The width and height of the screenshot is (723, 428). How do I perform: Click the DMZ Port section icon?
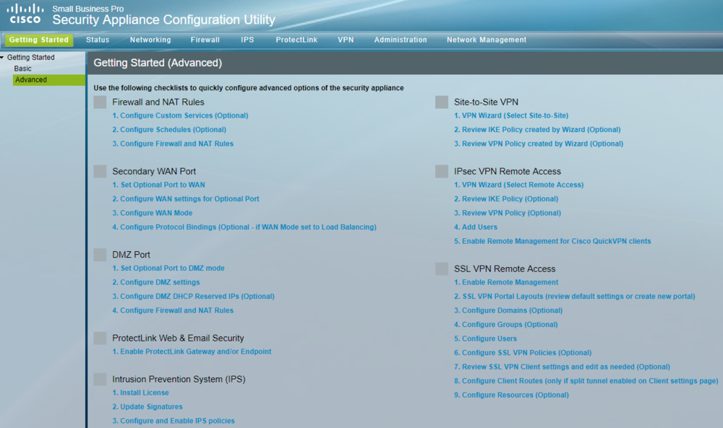point(100,255)
